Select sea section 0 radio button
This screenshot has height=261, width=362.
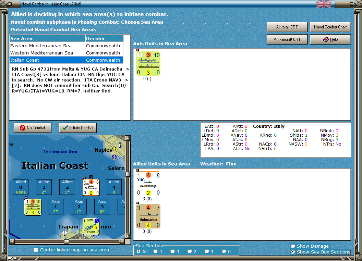224,251
